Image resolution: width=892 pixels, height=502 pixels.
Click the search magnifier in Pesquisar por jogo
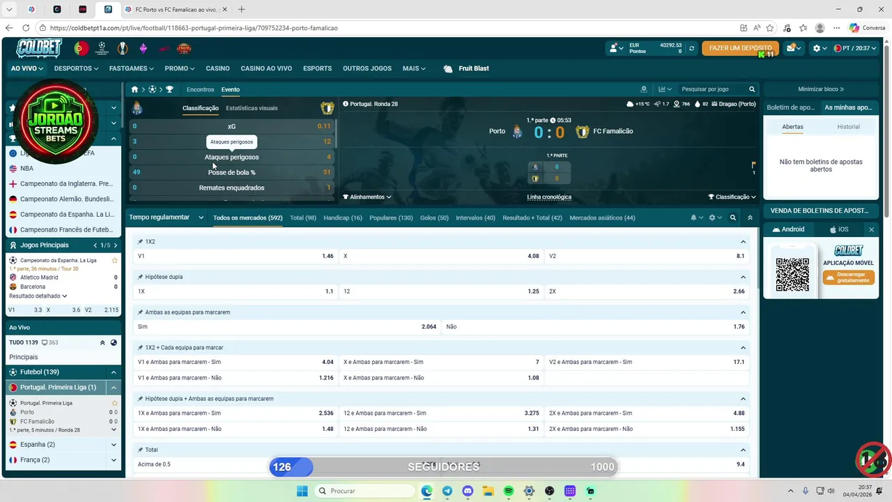(752, 89)
